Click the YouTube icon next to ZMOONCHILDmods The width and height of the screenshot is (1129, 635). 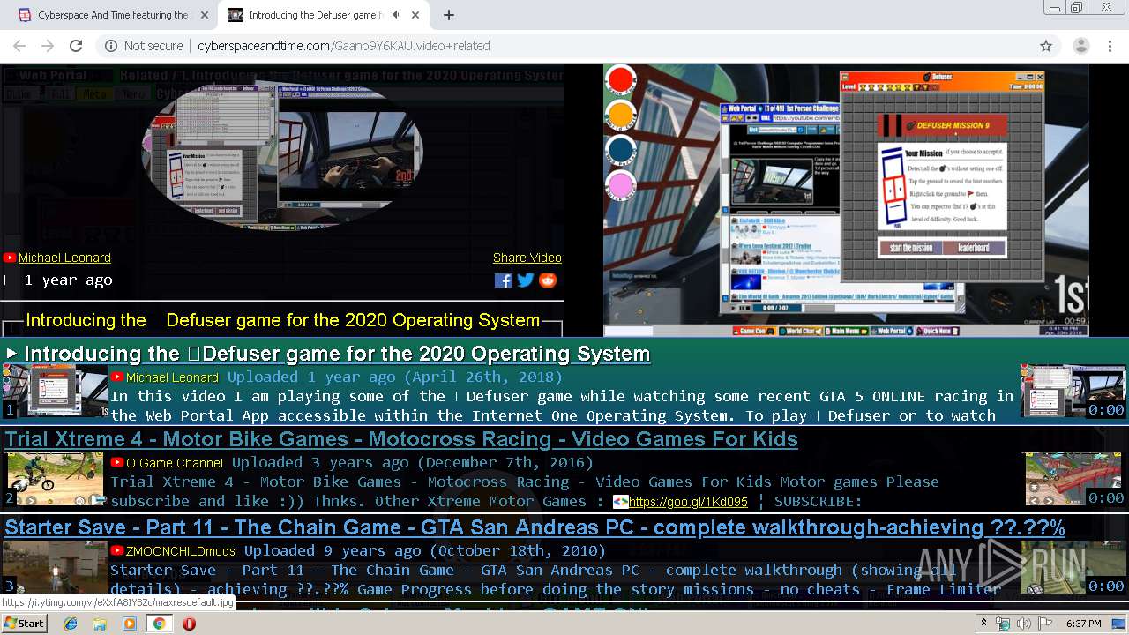tap(117, 551)
